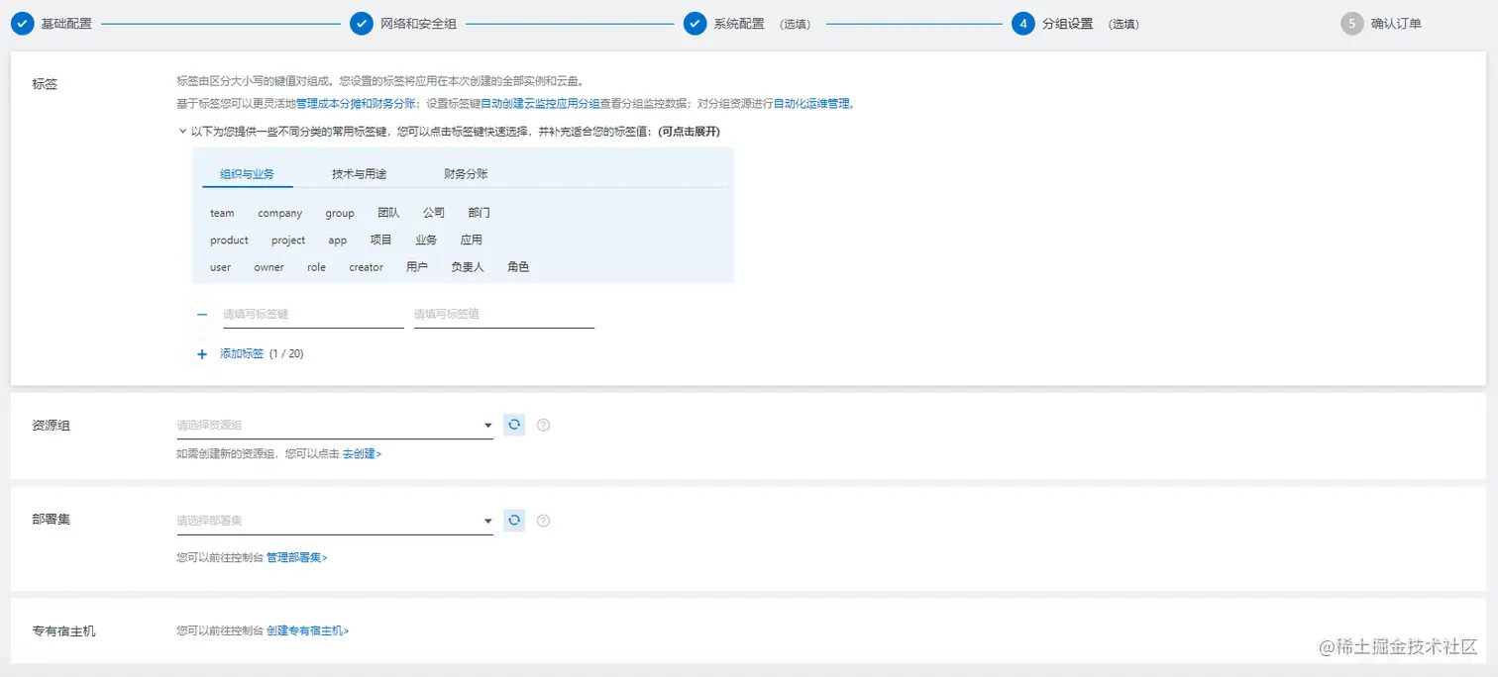
Task: Open 自动创建云监控应用分组 link
Action: 540,103
